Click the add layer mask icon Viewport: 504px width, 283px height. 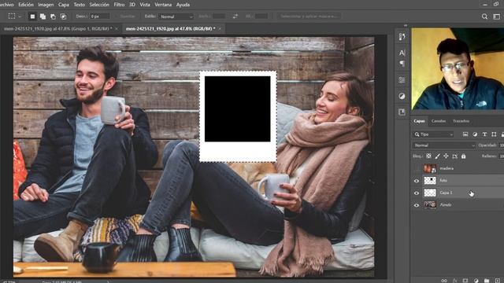(x=465, y=281)
